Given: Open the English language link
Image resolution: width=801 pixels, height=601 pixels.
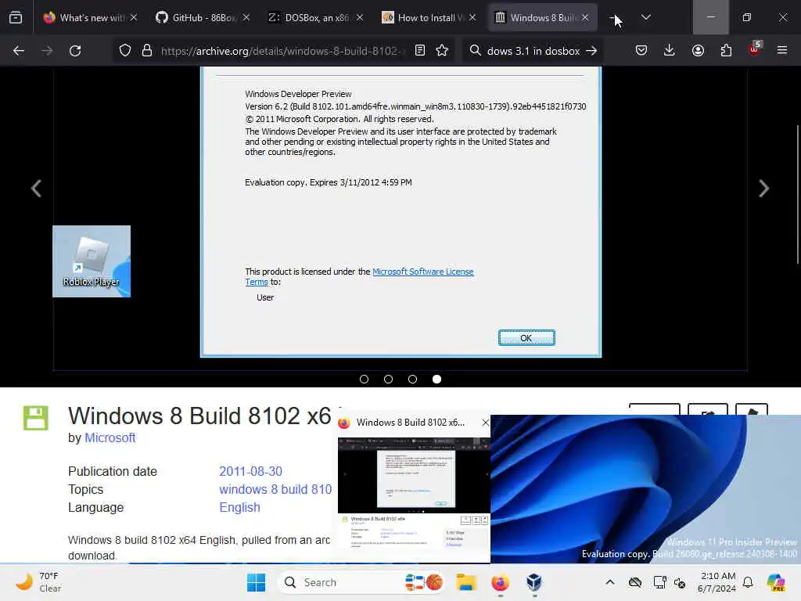Looking at the screenshot, I should (239, 507).
